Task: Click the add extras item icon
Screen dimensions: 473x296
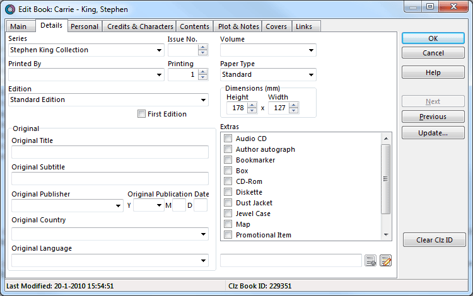Action: tap(371, 260)
